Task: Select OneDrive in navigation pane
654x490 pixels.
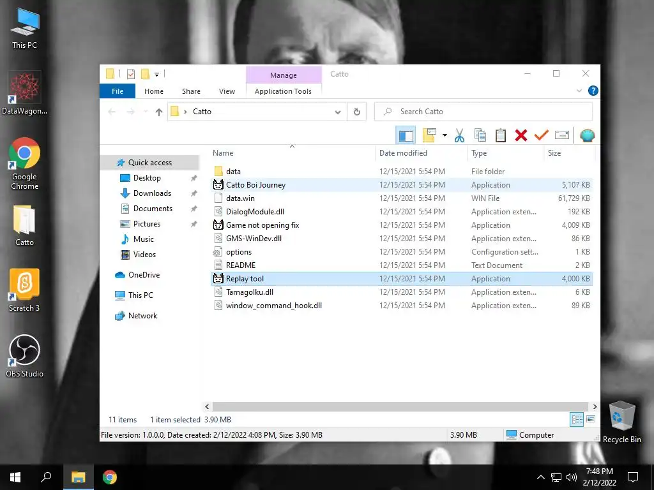Action: [x=144, y=275]
